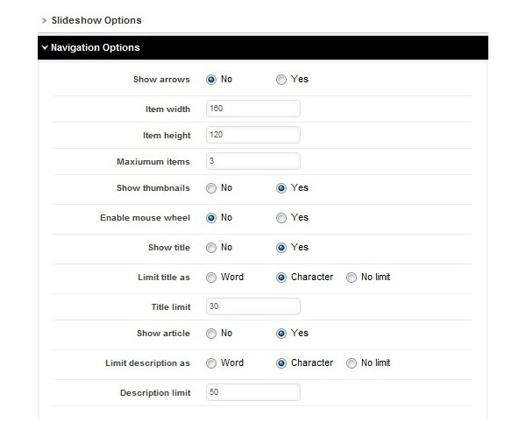
Task: Click the Item height input field
Action: 253,136
